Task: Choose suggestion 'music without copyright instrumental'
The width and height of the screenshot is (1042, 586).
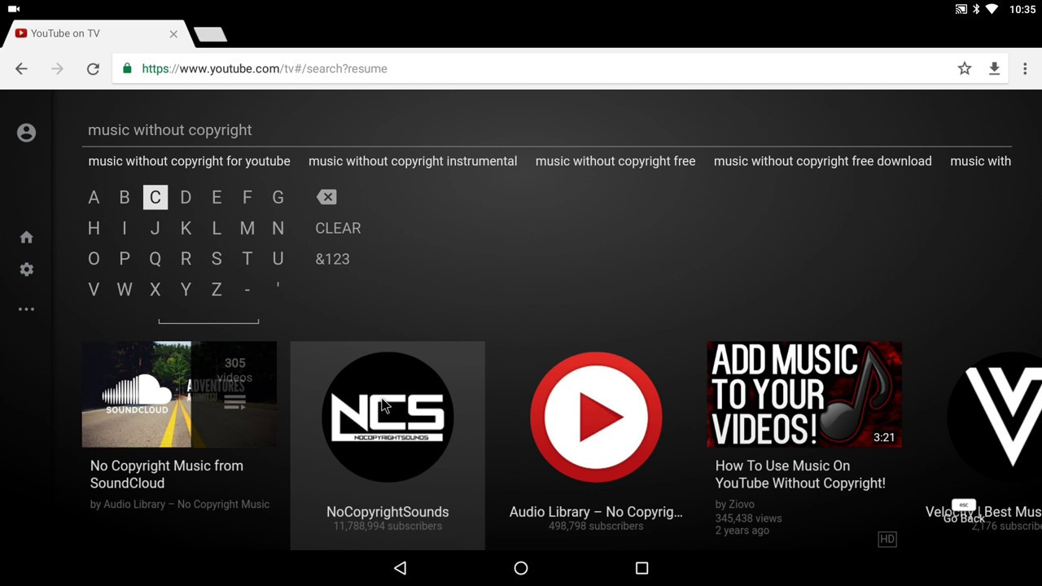Action: [413, 161]
